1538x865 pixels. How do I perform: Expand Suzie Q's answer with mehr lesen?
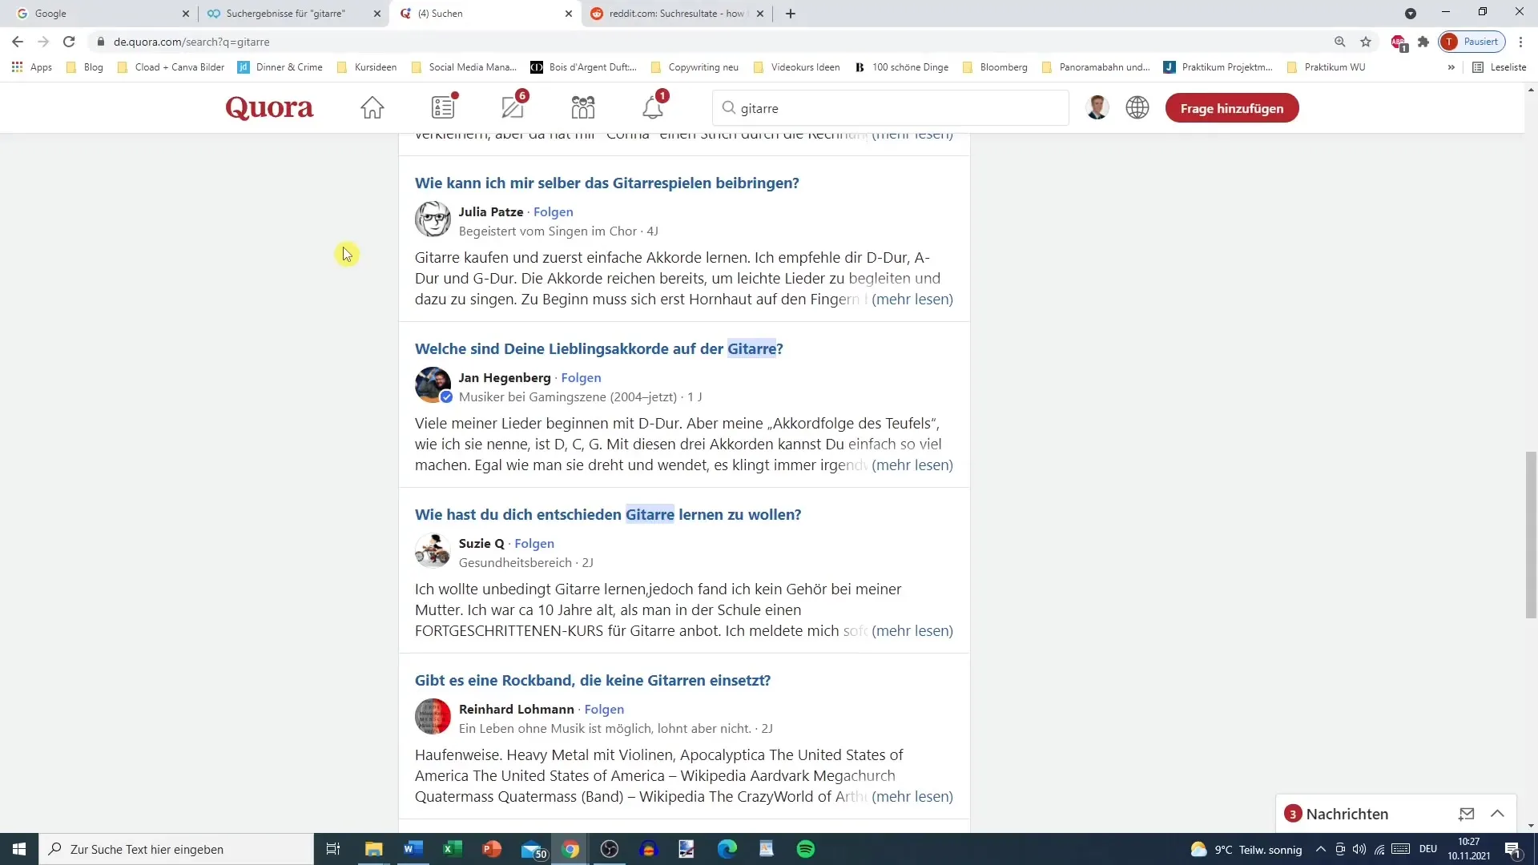coord(912,630)
